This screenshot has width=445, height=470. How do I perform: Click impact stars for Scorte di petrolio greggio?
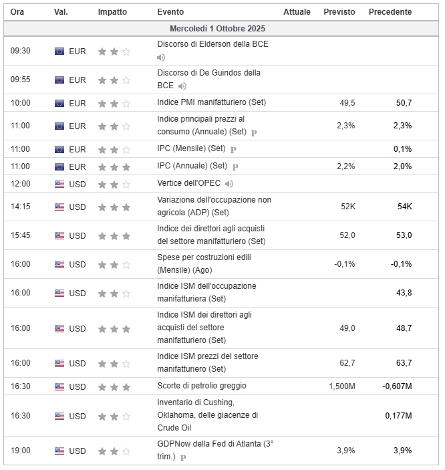(114, 386)
